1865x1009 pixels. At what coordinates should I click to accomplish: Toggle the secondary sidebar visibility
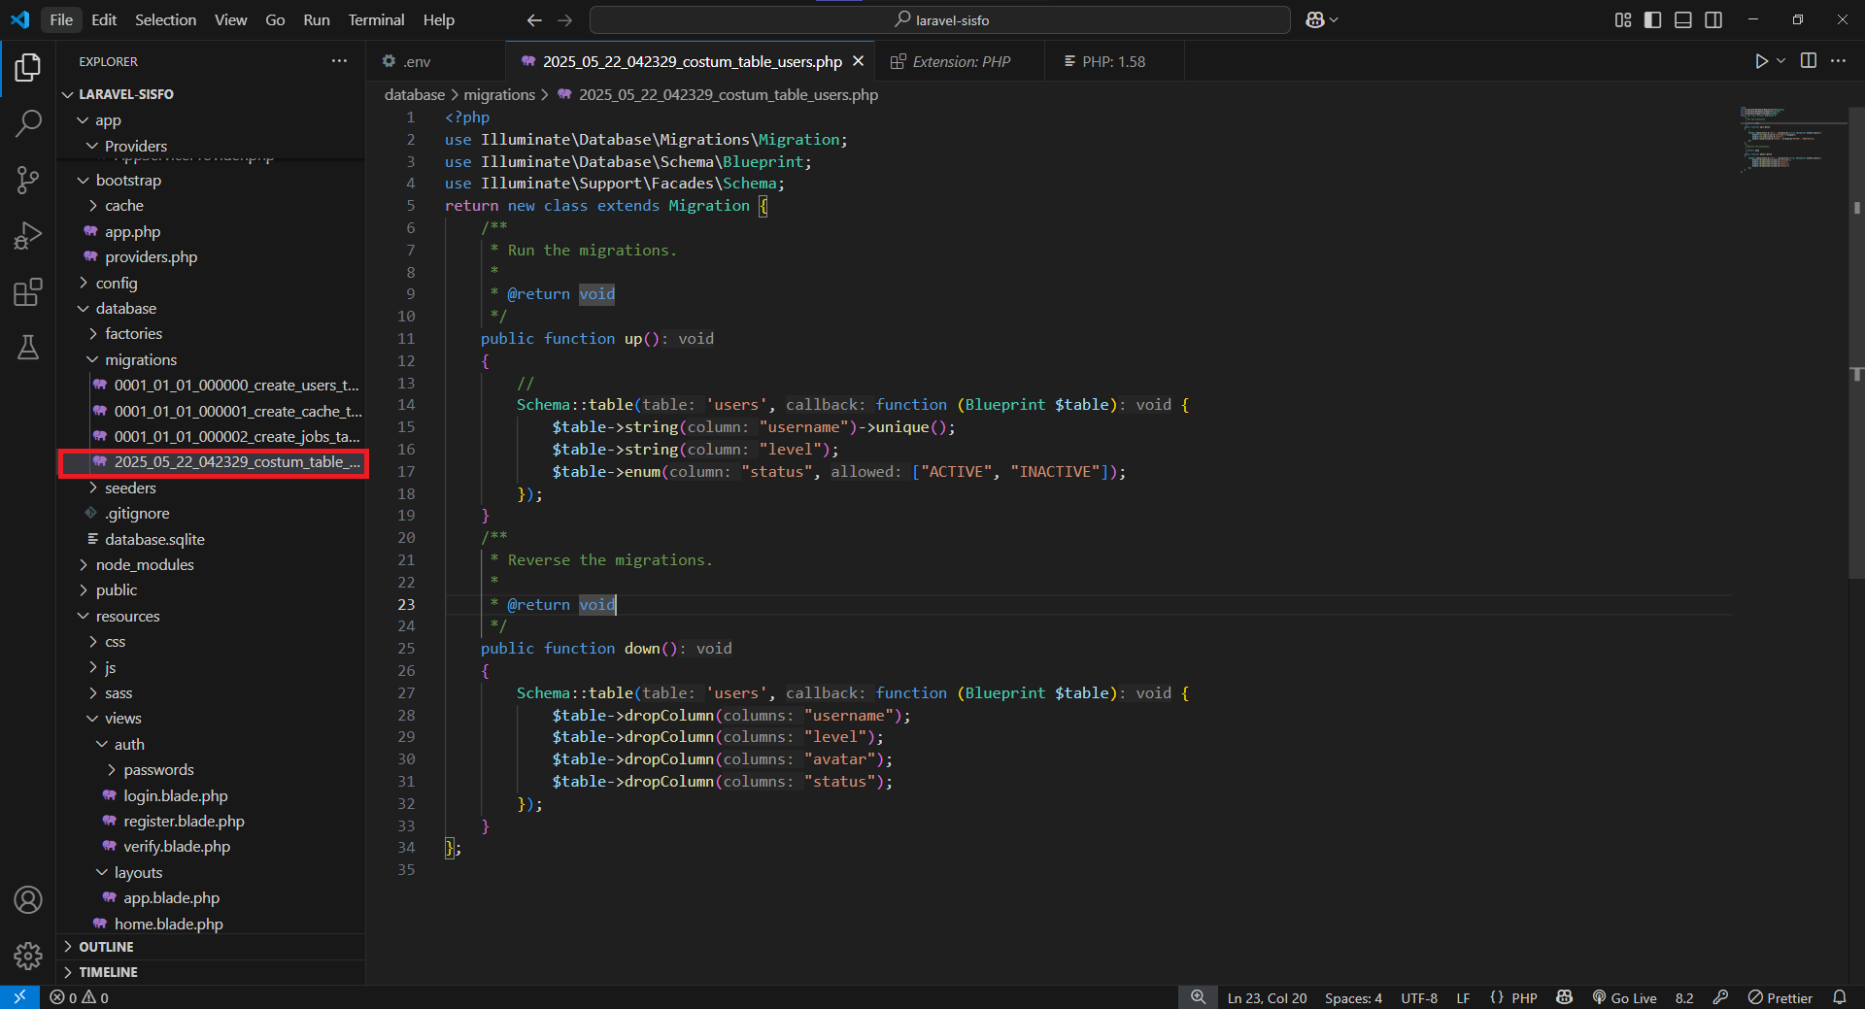tap(1714, 19)
